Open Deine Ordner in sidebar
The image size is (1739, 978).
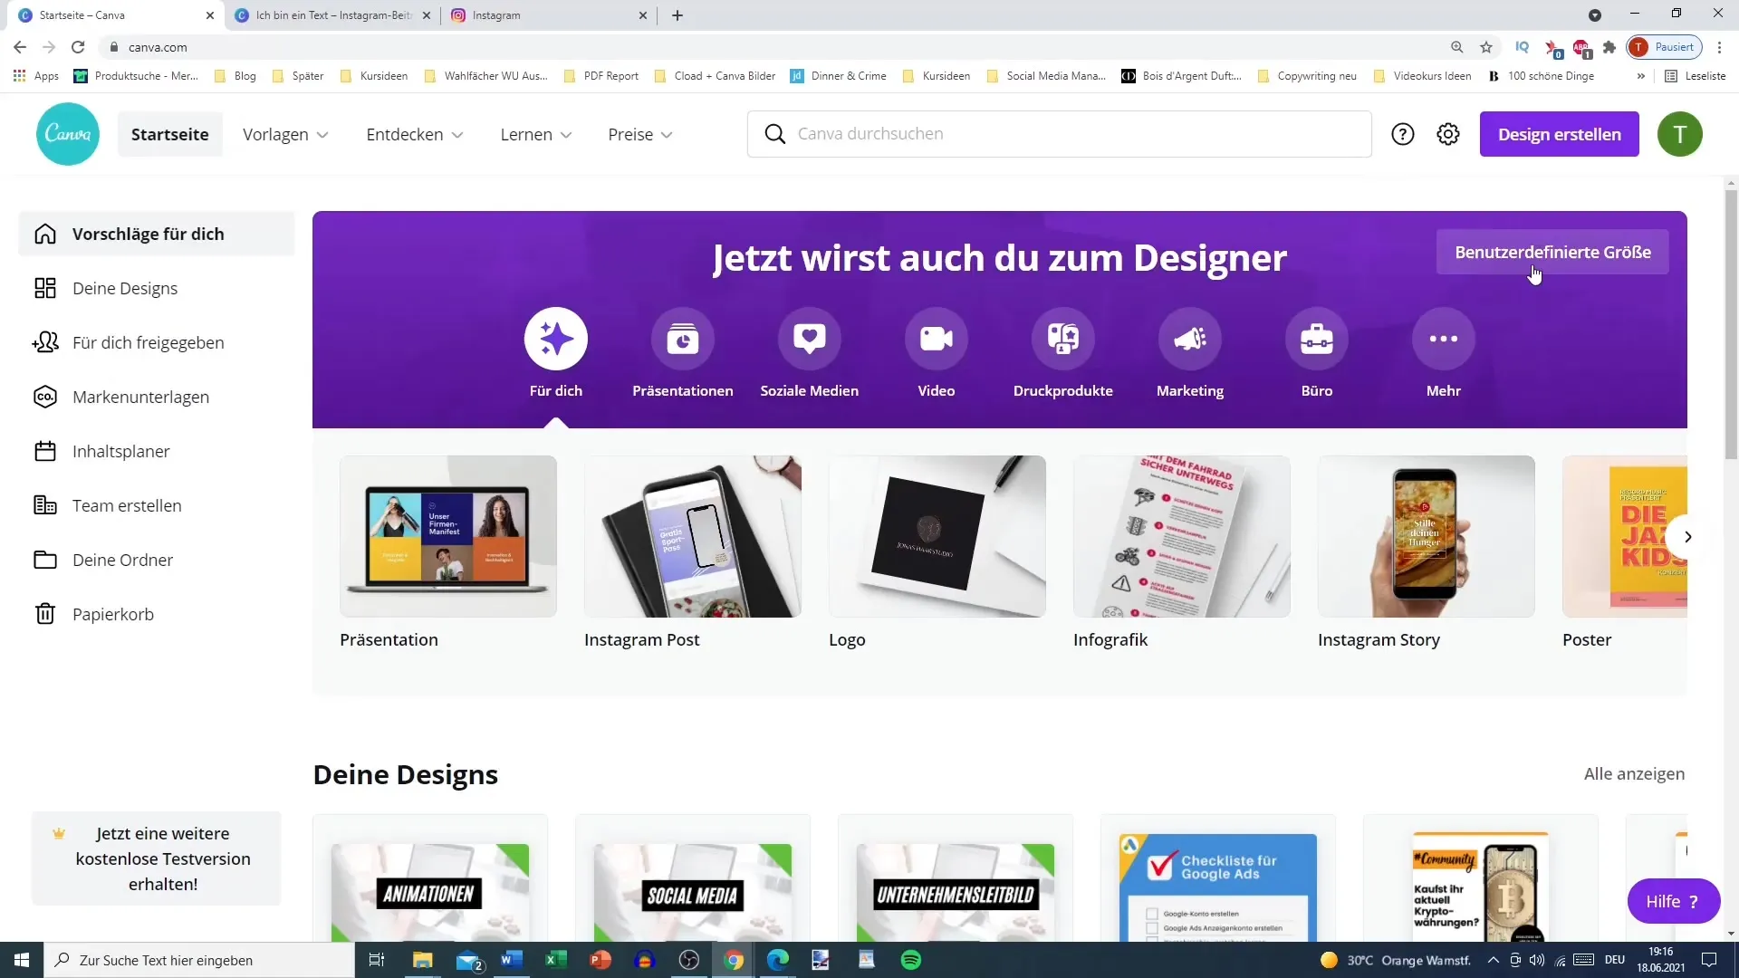click(156, 560)
